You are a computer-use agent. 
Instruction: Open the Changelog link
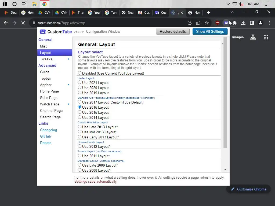pos(48,130)
